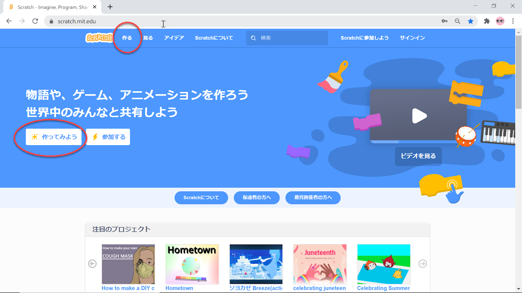Click the sparkle icon on 作ってみよう button
Viewport: 522px width, 293px height.
coord(35,137)
